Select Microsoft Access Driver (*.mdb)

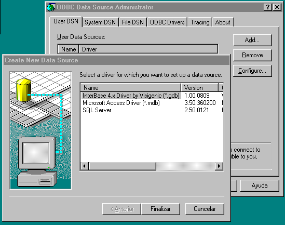click(121, 103)
